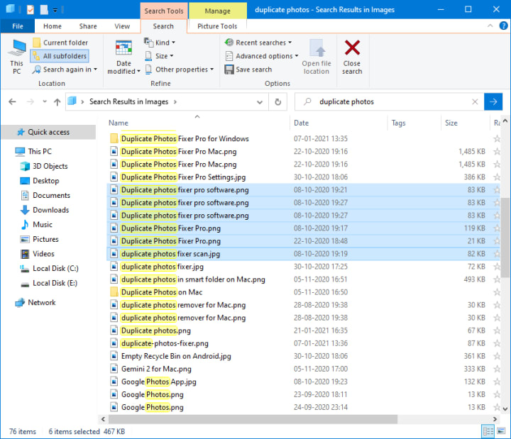Click the red Close search icon

(352, 48)
